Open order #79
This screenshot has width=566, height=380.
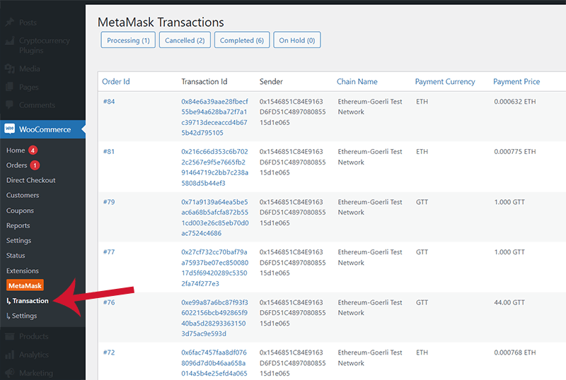click(x=109, y=202)
